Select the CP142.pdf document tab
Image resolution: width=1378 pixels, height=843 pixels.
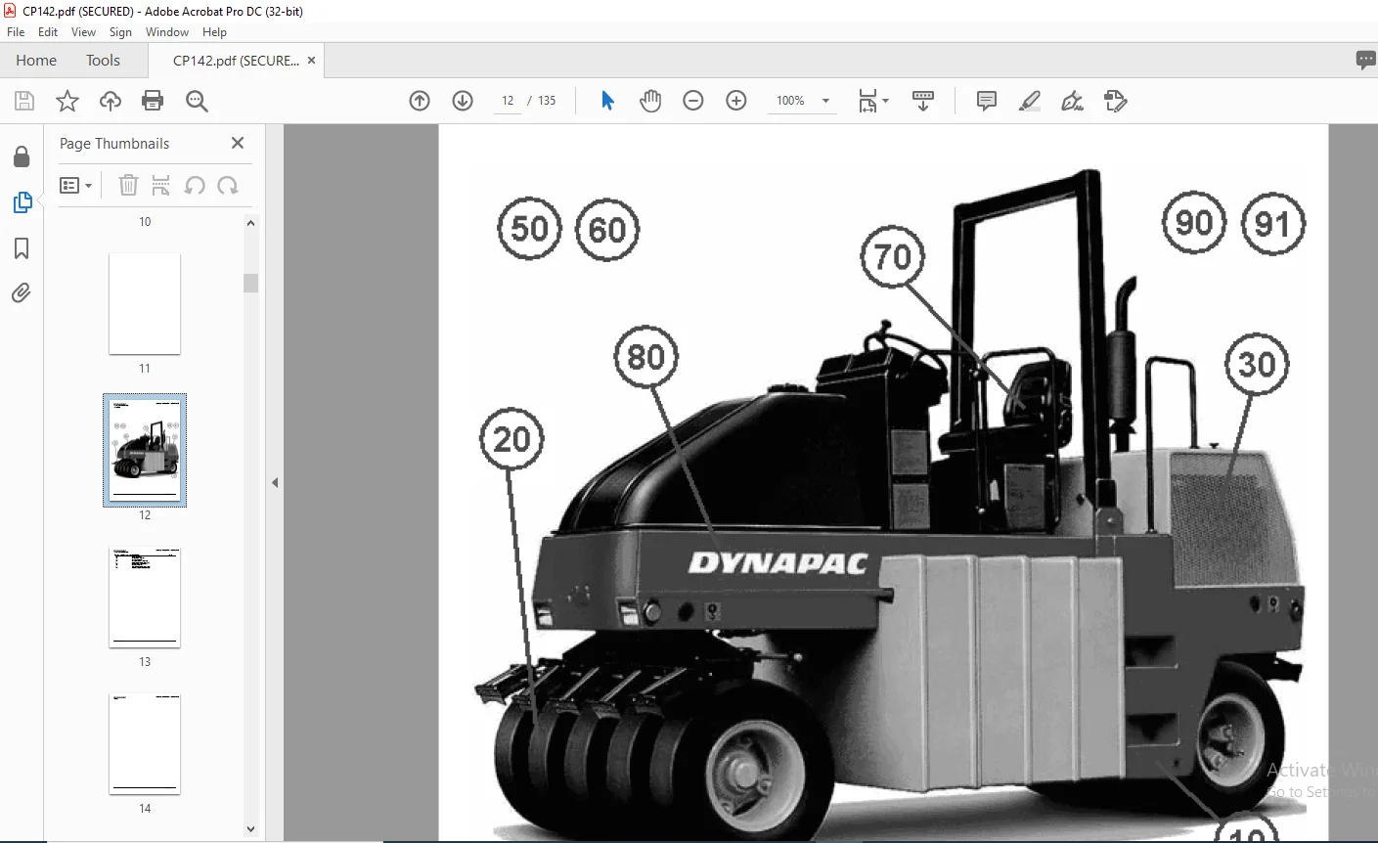(236, 61)
